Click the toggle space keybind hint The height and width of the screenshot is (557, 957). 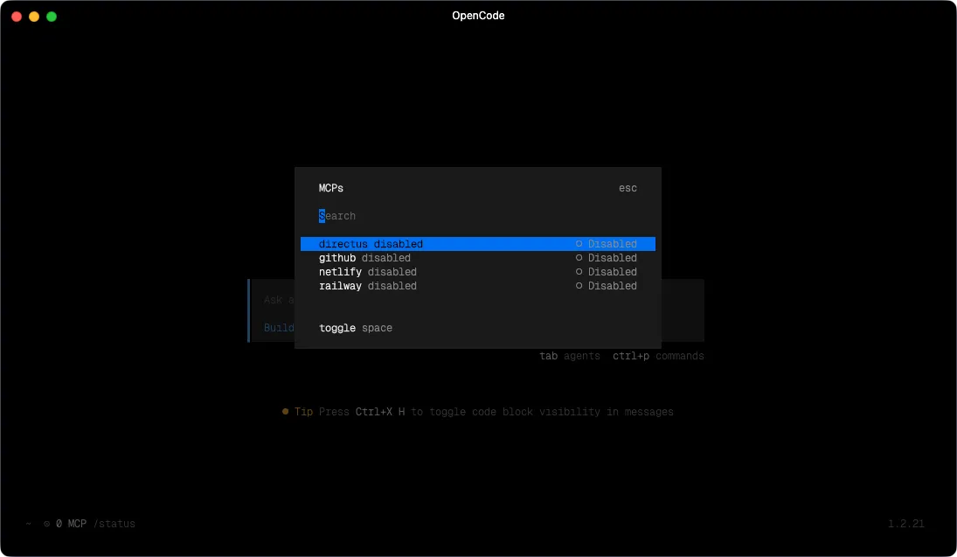pyautogui.click(x=355, y=328)
